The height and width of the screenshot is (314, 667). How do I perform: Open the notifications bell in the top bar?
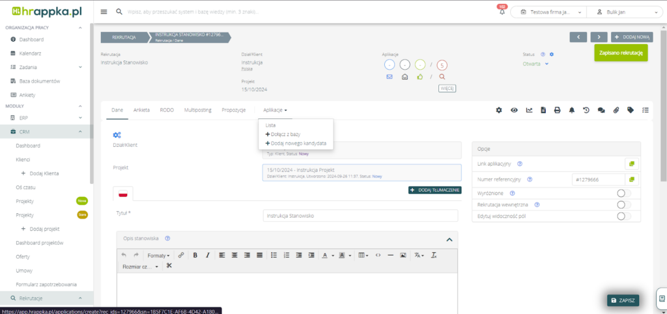(x=502, y=12)
